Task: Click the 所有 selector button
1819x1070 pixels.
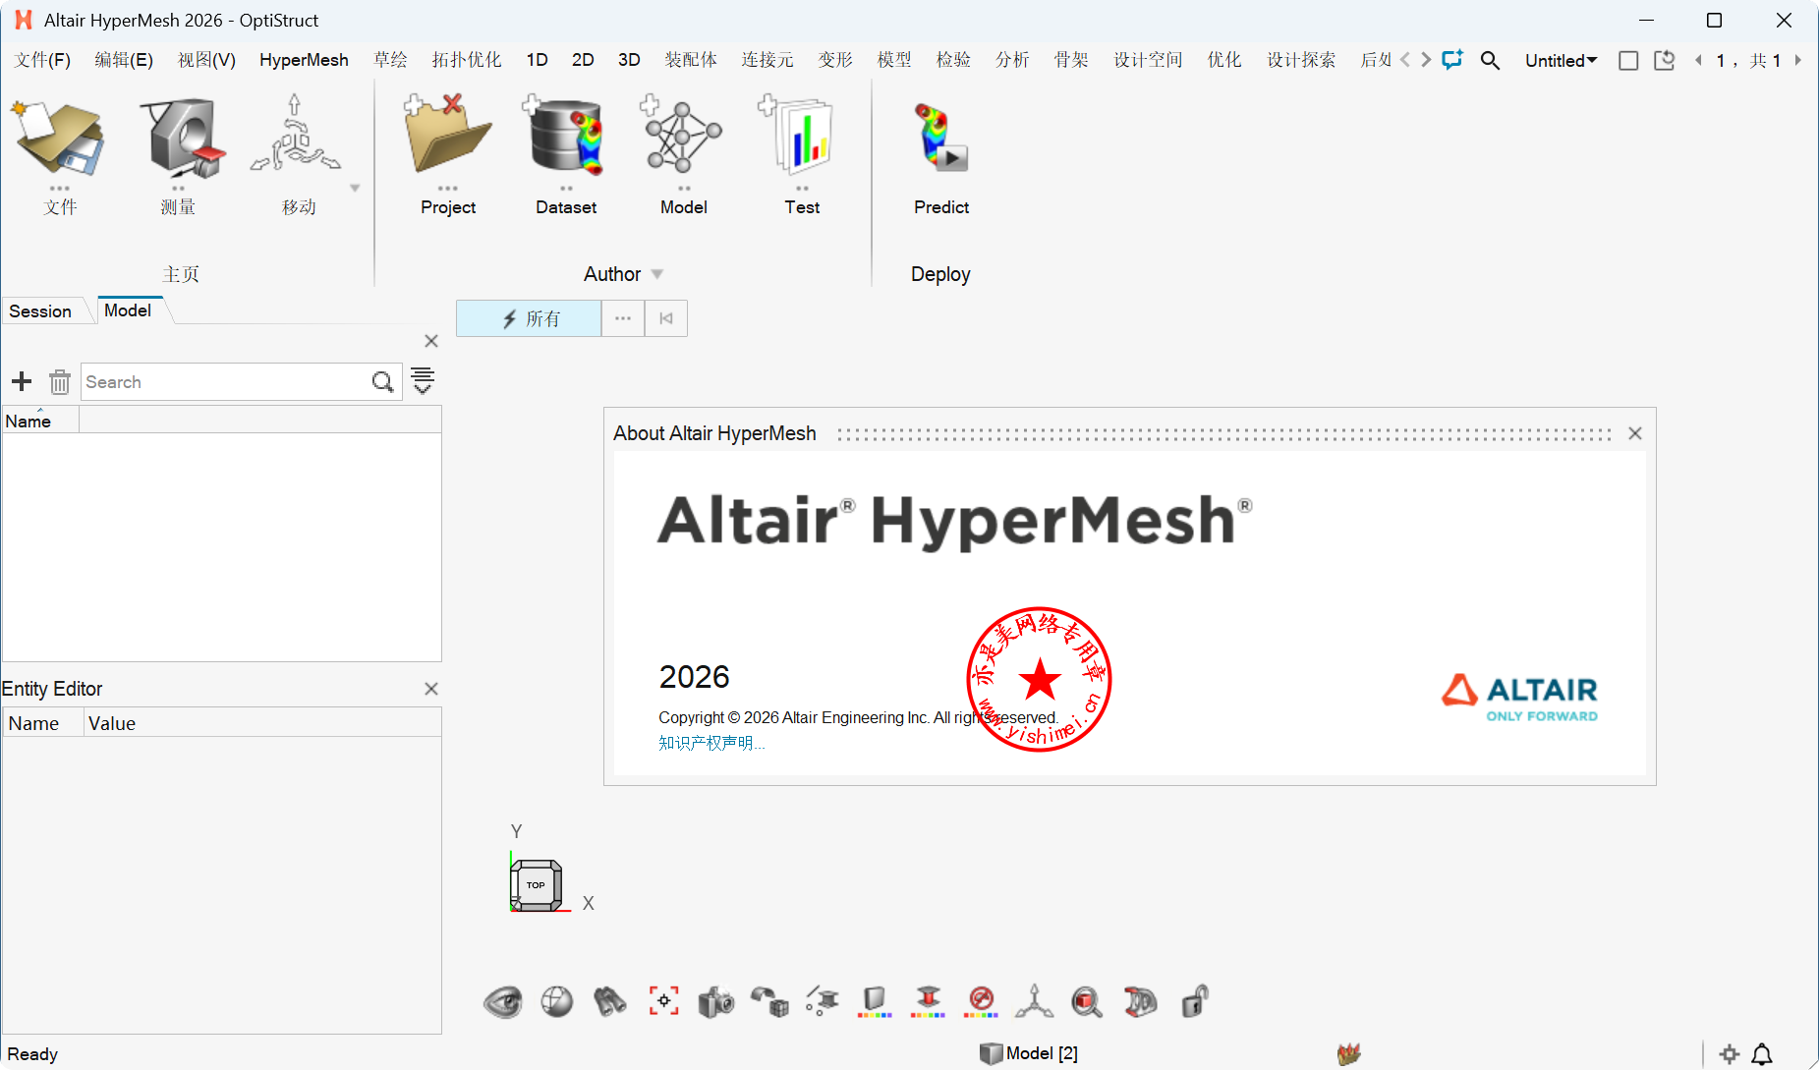Action: tap(530, 318)
